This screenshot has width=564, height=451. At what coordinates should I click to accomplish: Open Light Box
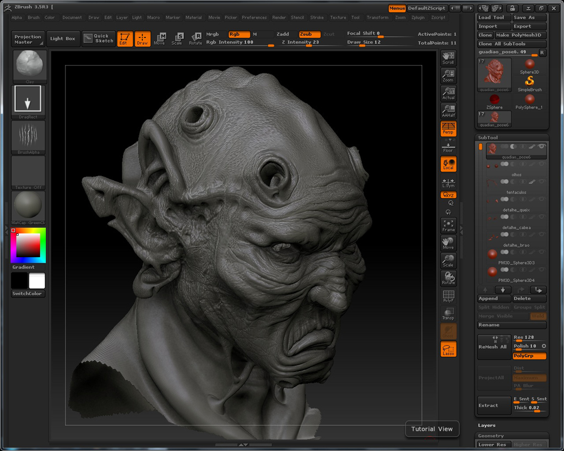pos(63,39)
